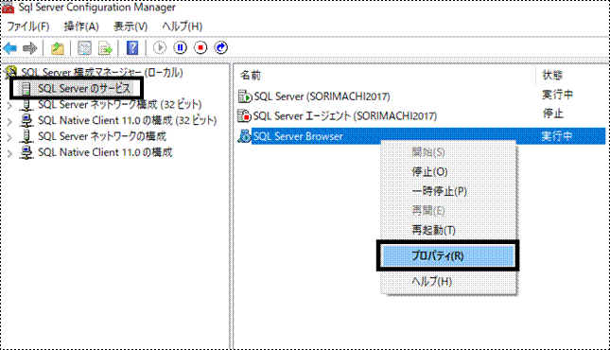Expand the SQL Native Client 11.0 の構成 node without 32 ビット

[9, 153]
